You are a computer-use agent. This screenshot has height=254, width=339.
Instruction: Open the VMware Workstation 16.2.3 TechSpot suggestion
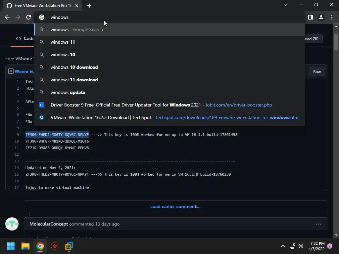[x=169, y=117]
